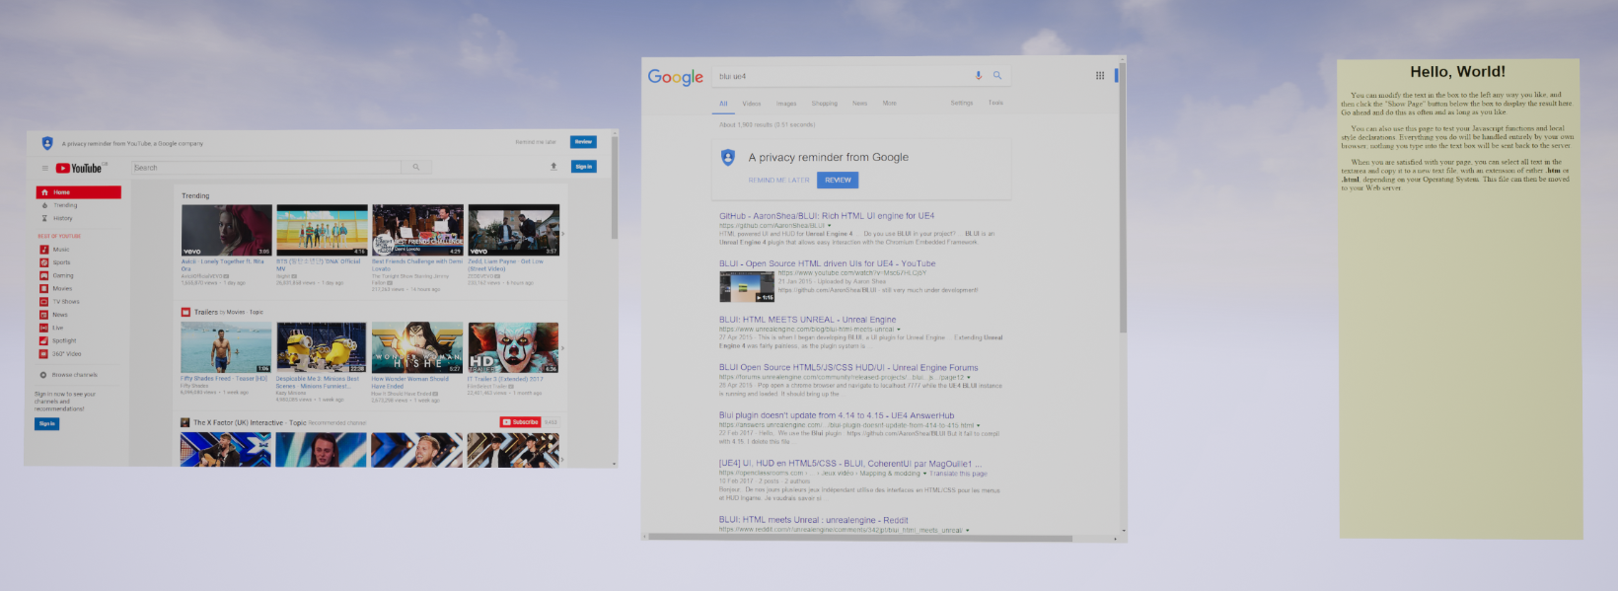Click REVIEW in Google privacy reminder
The image size is (1618, 591).
click(838, 180)
